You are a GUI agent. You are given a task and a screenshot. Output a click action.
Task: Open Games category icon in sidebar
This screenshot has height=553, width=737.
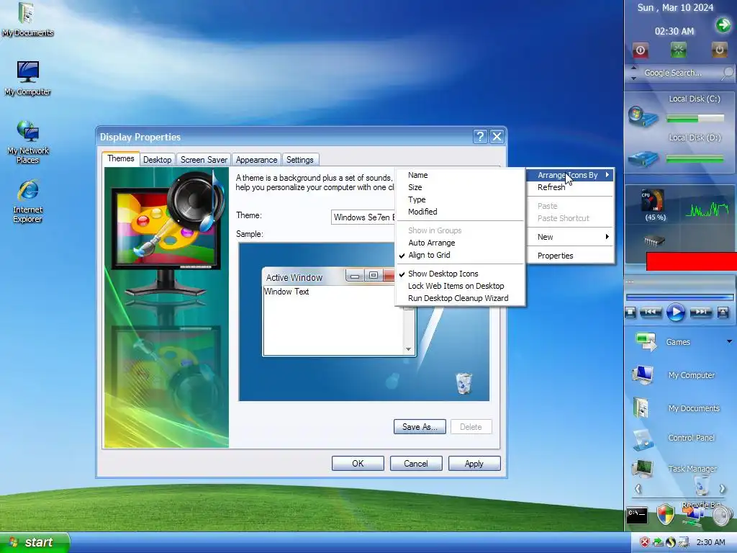[646, 342]
